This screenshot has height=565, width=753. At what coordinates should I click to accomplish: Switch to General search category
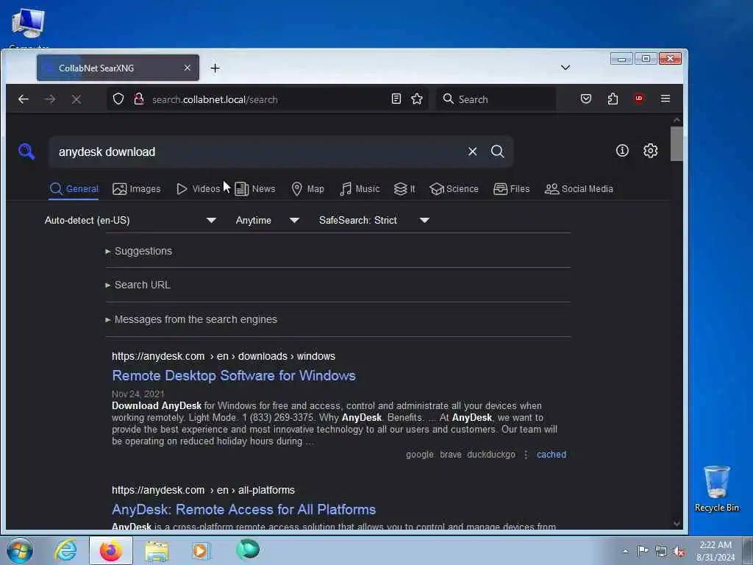pos(74,189)
